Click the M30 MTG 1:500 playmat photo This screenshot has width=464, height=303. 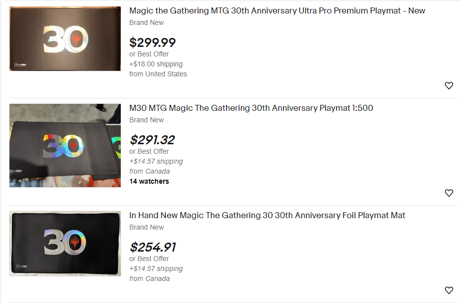click(65, 145)
